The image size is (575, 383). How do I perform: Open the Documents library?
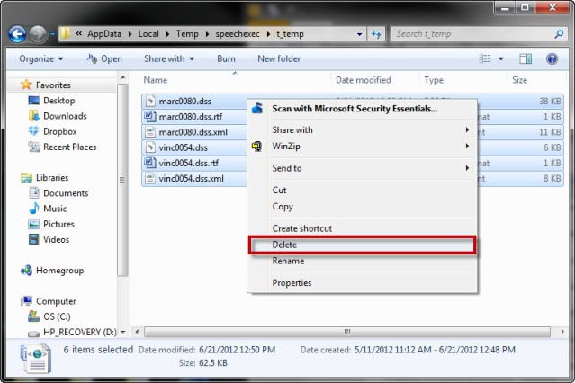tap(66, 193)
